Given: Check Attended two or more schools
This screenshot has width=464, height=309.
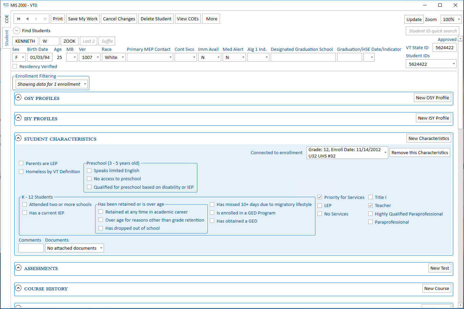Looking at the screenshot, I should pyautogui.click(x=24, y=204).
